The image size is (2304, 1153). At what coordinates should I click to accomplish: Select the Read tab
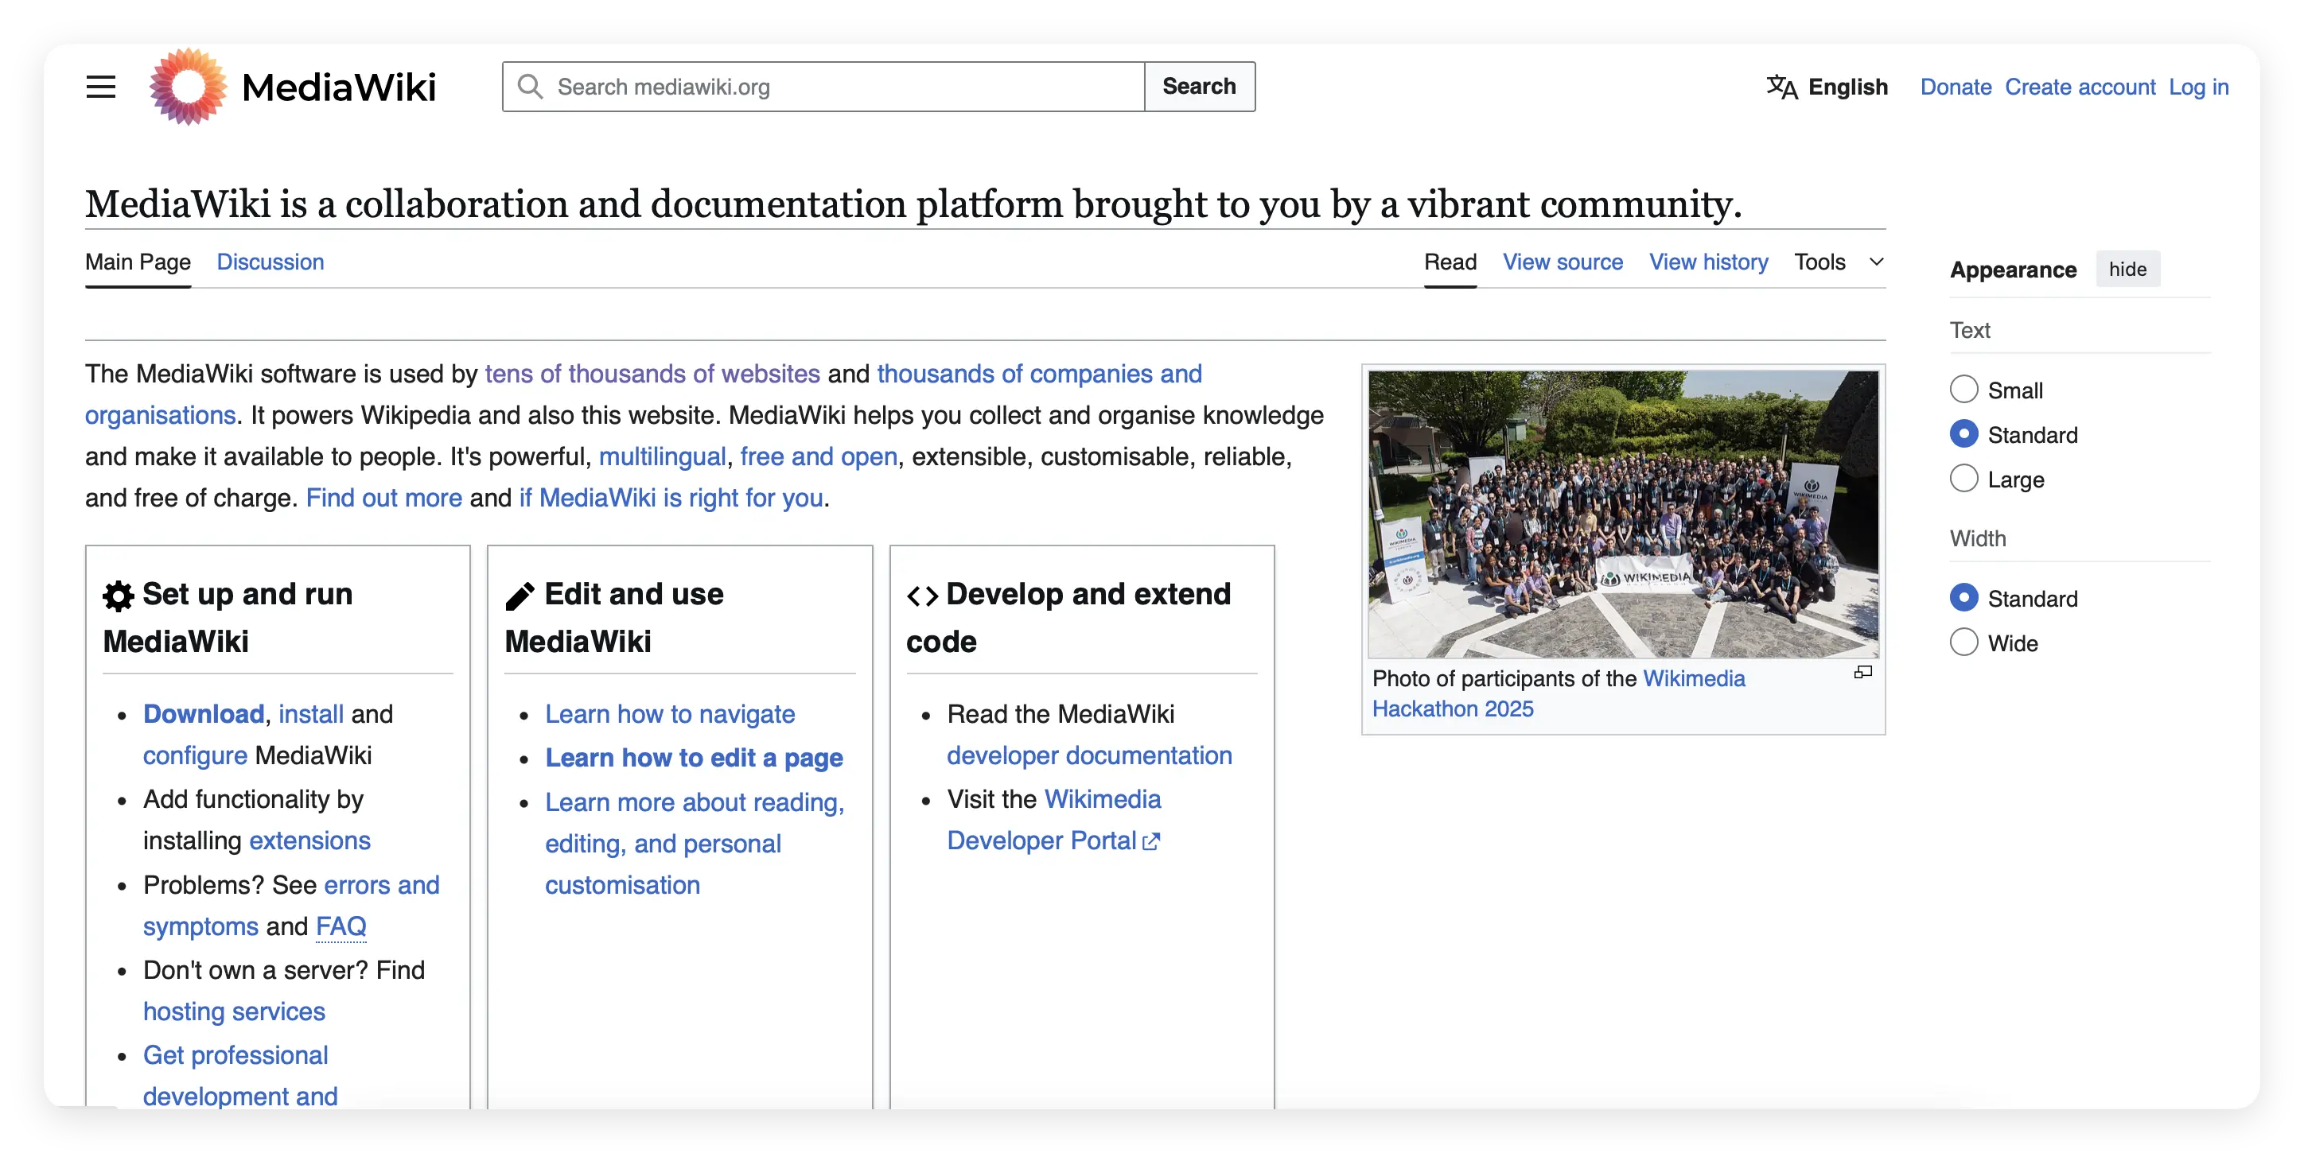[1450, 262]
